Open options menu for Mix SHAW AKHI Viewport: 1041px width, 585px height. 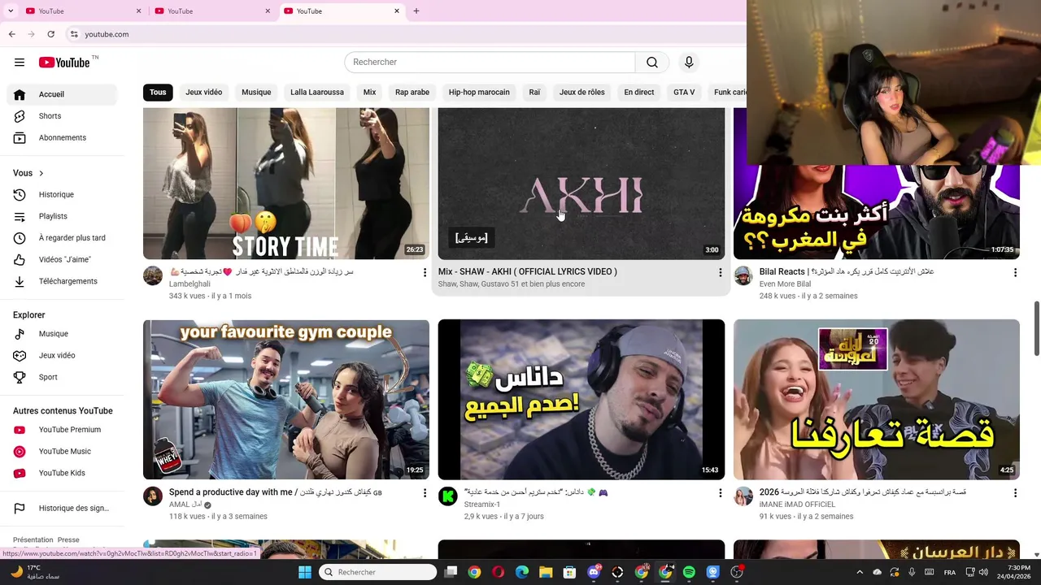(720, 272)
